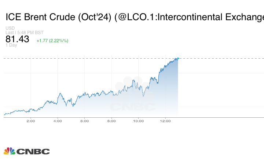Click the 6:00 time axis label
The image size is (264, 165).
(x=84, y=121)
